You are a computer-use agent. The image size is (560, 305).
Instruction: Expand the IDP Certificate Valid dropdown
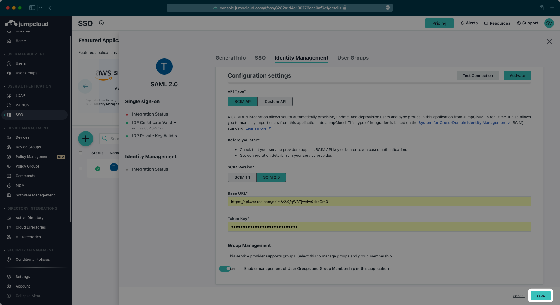click(x=175, y=122)
